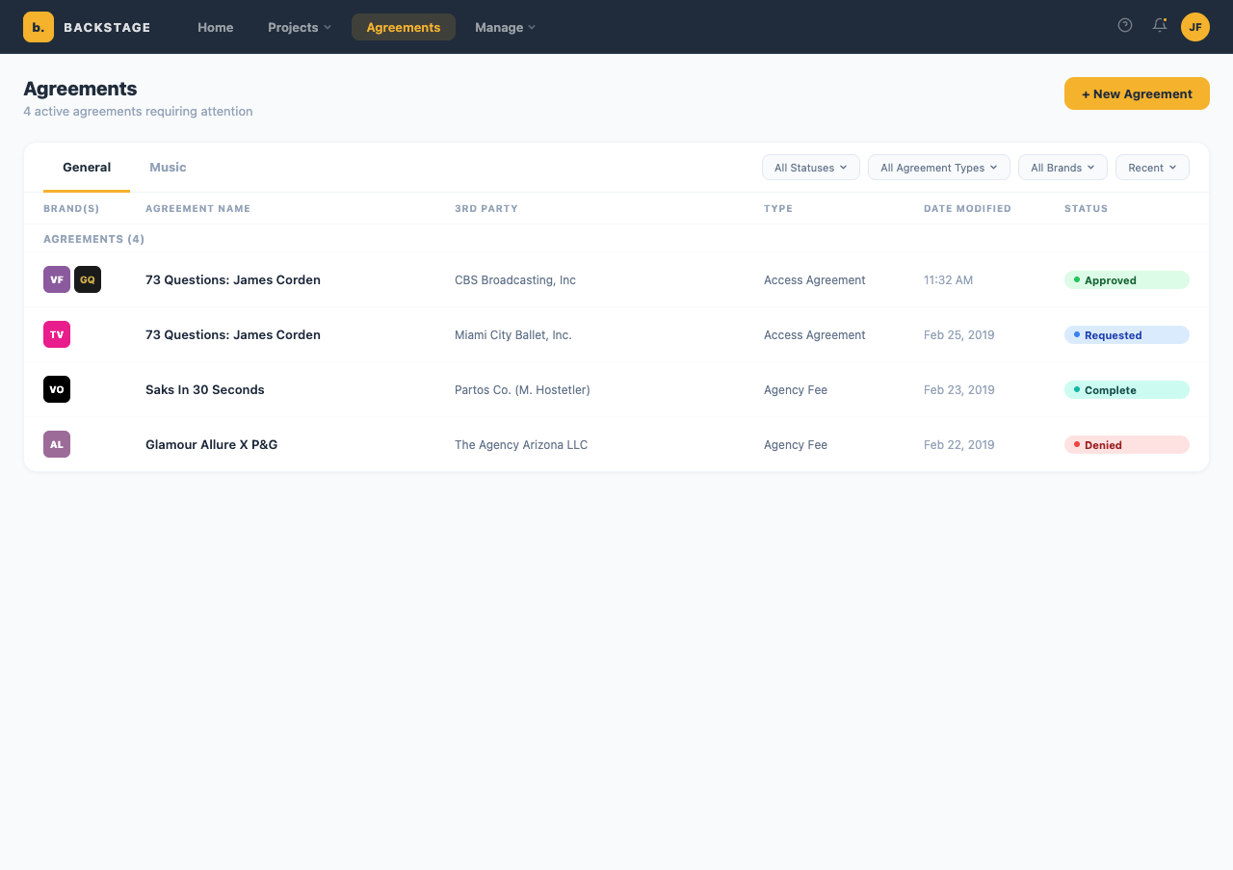The width and height of the screenshot is (1233, 870).
Task: Click the VO brand badge
Action: pyautogui.click(x=57, y=389)
